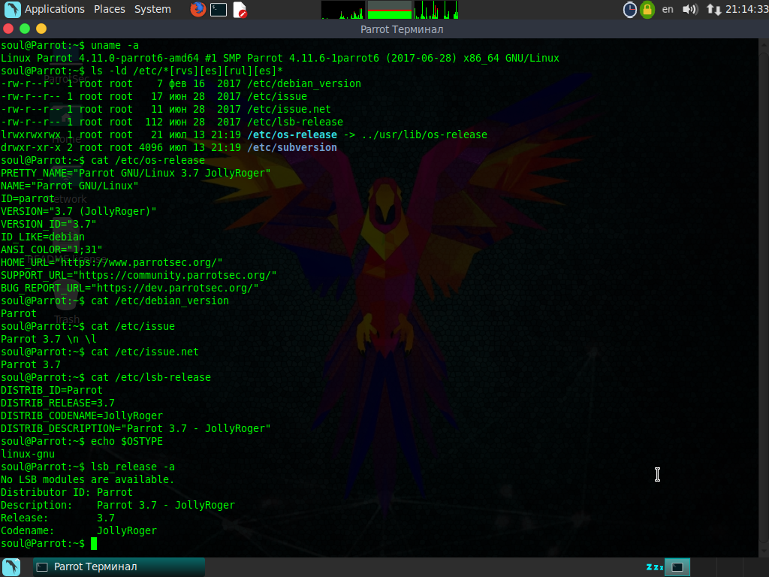This screenshot has width=769, height=577.
Task: Click PRETTY_NAME line in os-release output
Action: 136,174
